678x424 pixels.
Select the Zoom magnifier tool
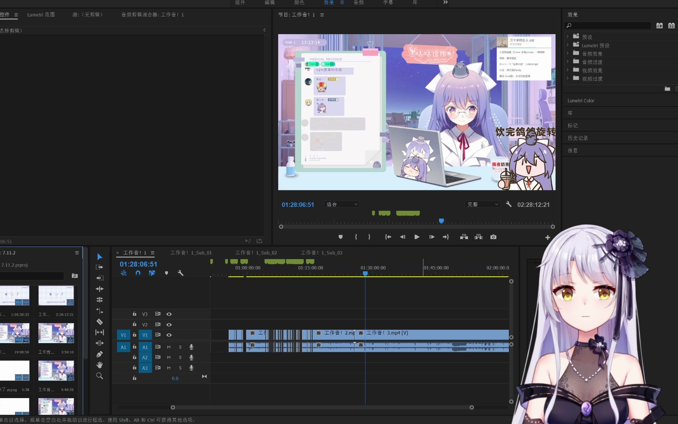pos(100,376)
